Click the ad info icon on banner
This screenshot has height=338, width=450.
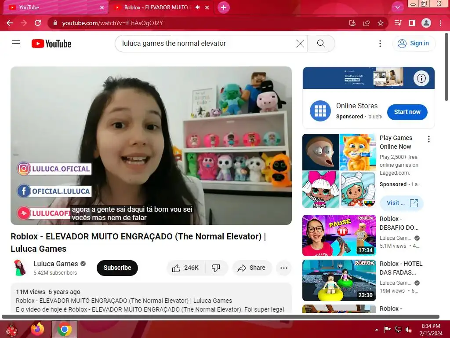tap(421, 78)
